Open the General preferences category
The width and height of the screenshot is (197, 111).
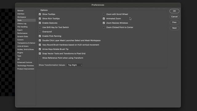pyautogui.click(x=20, y=10)
